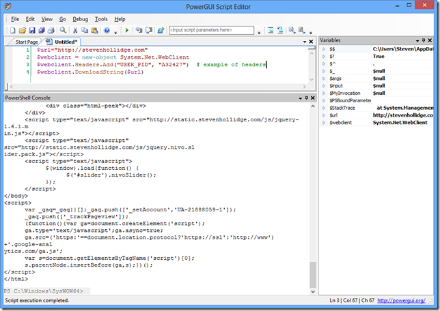Click the Save All icon
Image resolution: width=440 pixels, height=311 pixels.
[42, 30]
